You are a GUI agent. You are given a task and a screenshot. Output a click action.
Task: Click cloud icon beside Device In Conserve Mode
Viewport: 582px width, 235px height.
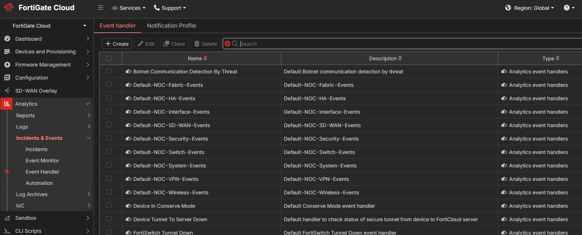point(128,206)
